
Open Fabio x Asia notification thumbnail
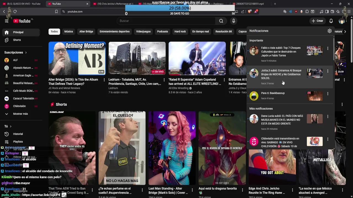(315, 51)
